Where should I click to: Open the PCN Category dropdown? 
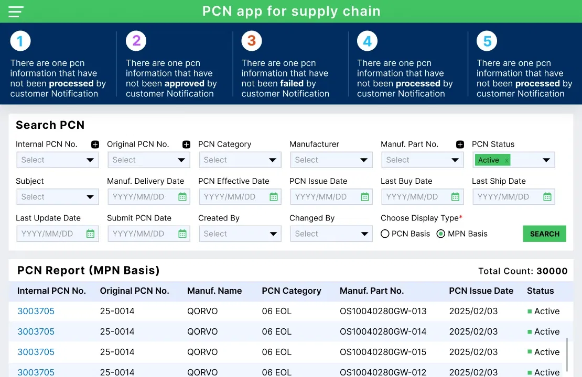pos(240,160)
